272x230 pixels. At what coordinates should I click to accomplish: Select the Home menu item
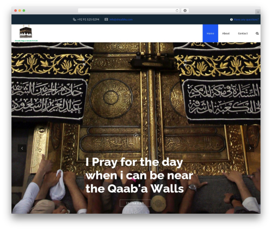(x=211, y=33)
